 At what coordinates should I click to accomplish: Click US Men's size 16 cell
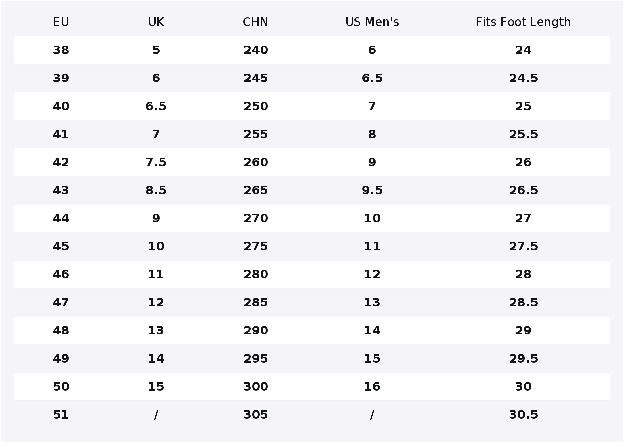coord(372,387)
